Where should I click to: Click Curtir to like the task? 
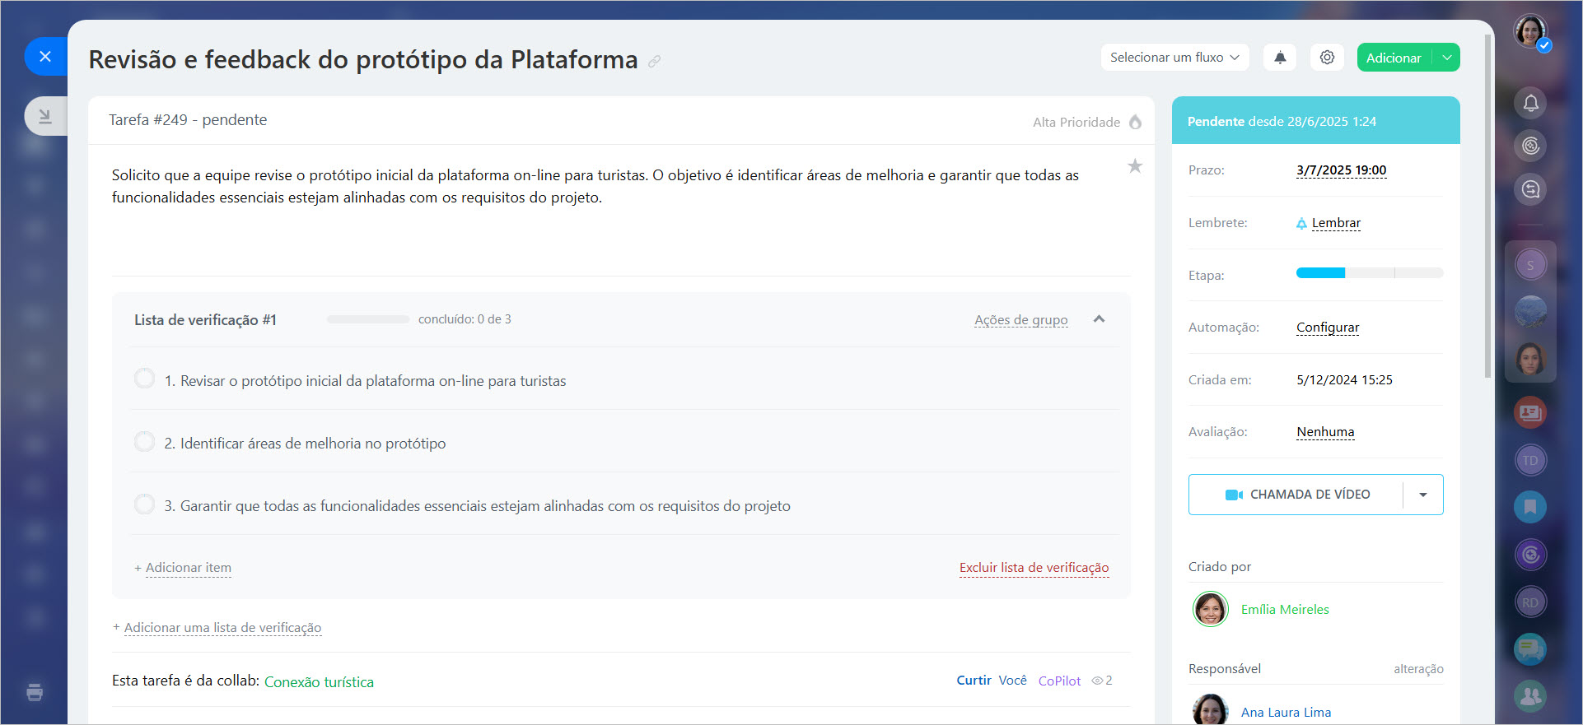click(x=974, y=681)
